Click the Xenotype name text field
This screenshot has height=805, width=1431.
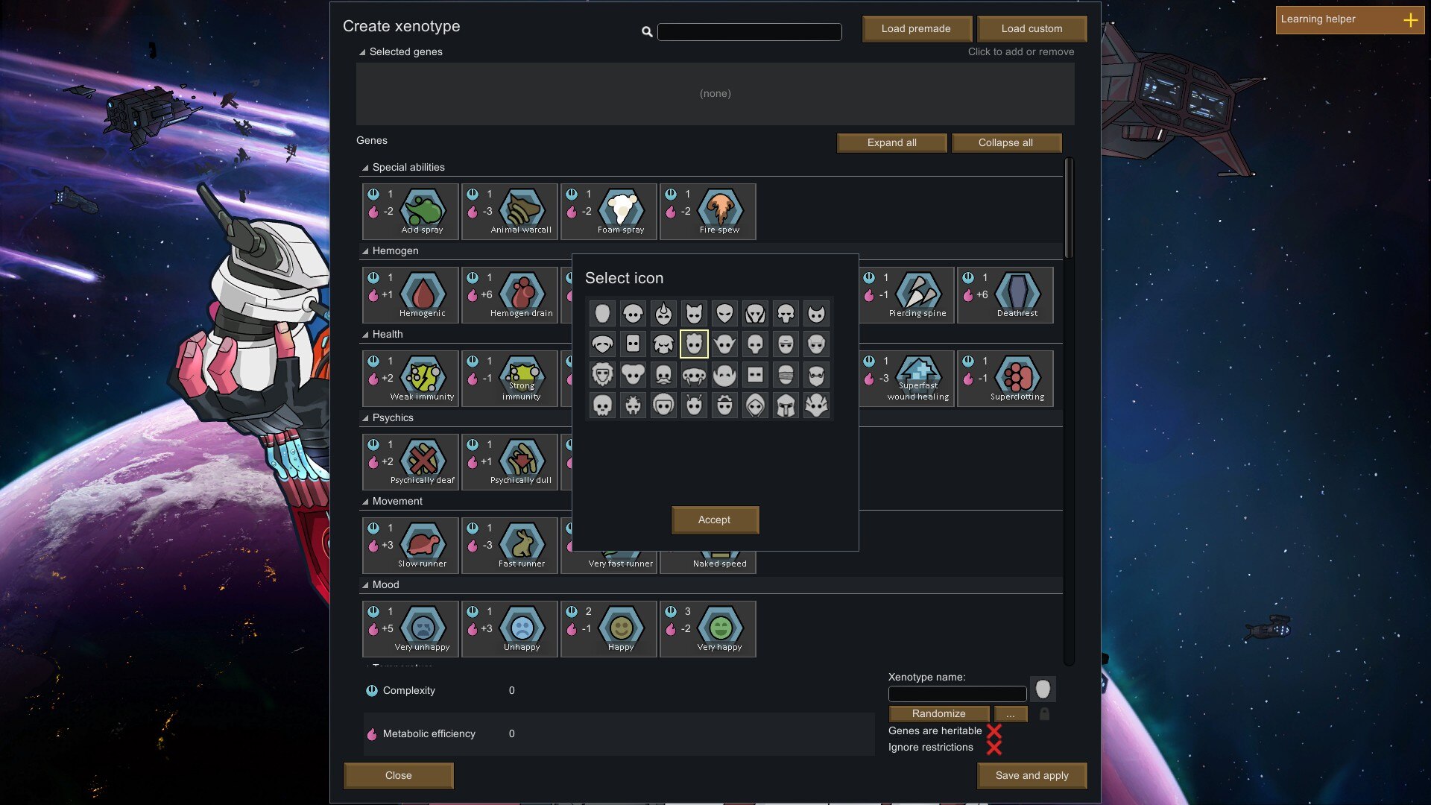click(x=958, y=694)
